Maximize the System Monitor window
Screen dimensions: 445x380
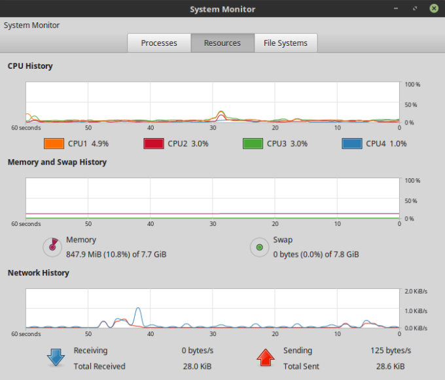415,9
